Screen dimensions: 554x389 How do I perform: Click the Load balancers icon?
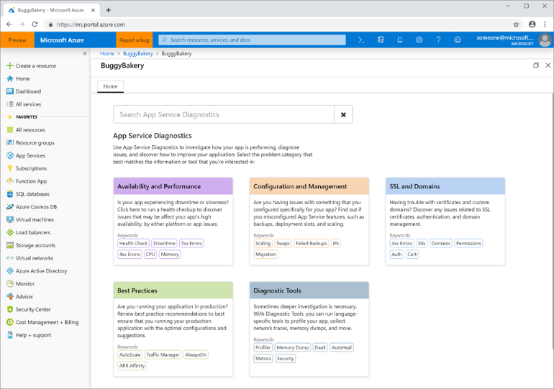10,232
